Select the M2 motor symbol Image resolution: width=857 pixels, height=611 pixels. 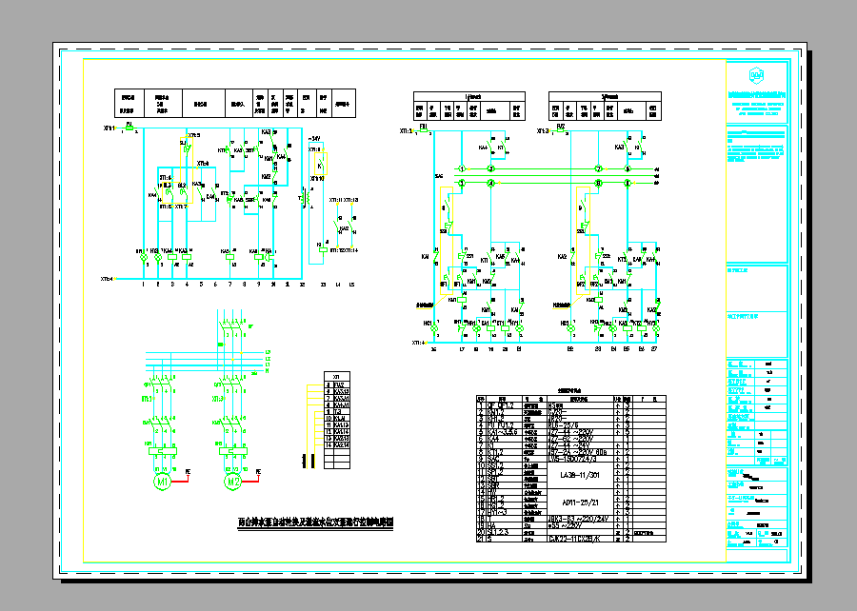click(233, 483)
